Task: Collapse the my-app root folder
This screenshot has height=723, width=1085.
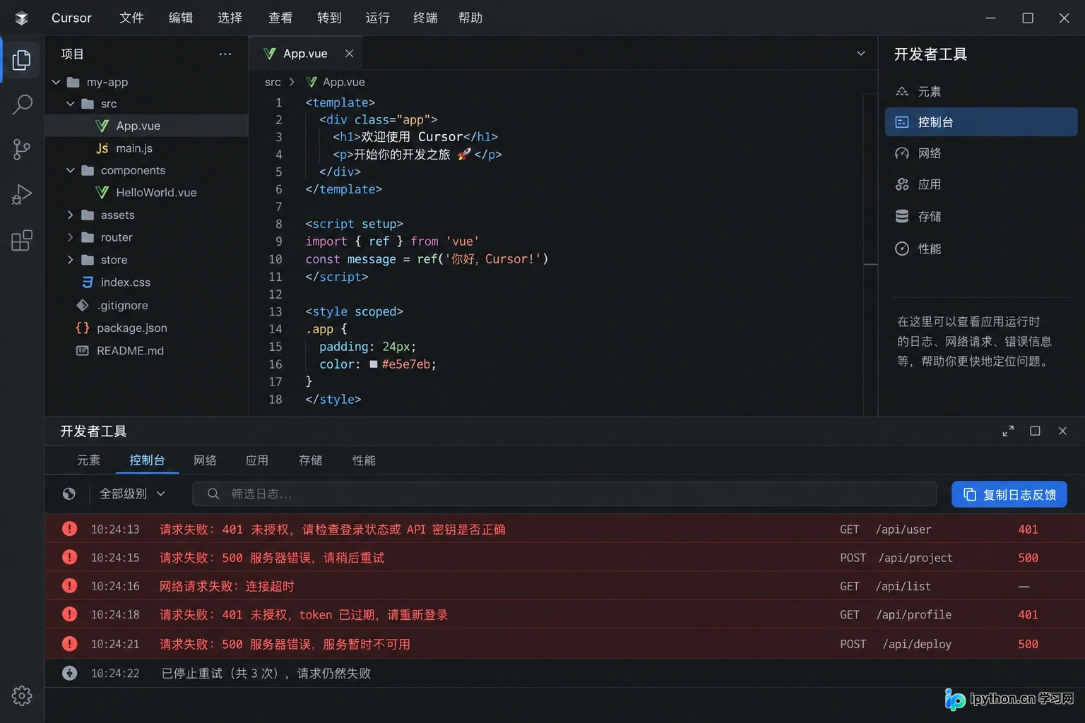Action: [x=56, y=82]
